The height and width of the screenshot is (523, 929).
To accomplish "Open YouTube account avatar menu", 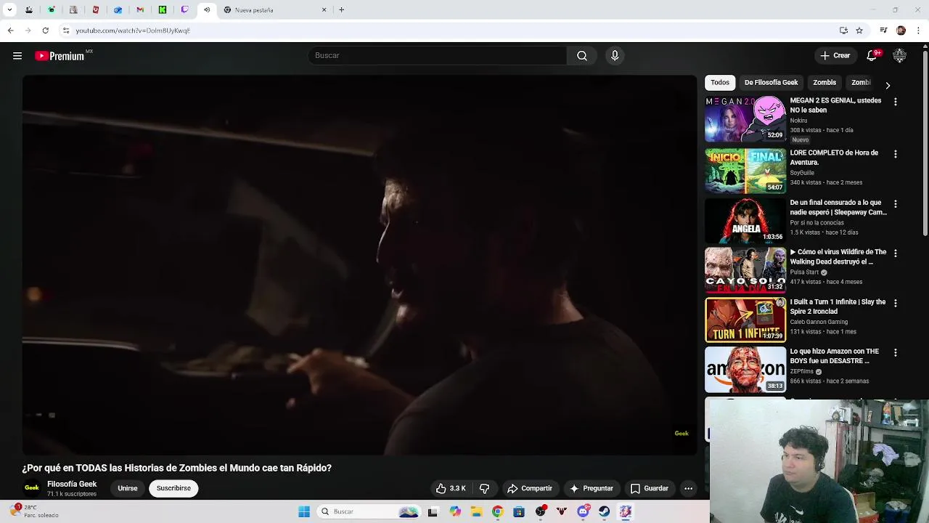I will (x=900, y=56).
